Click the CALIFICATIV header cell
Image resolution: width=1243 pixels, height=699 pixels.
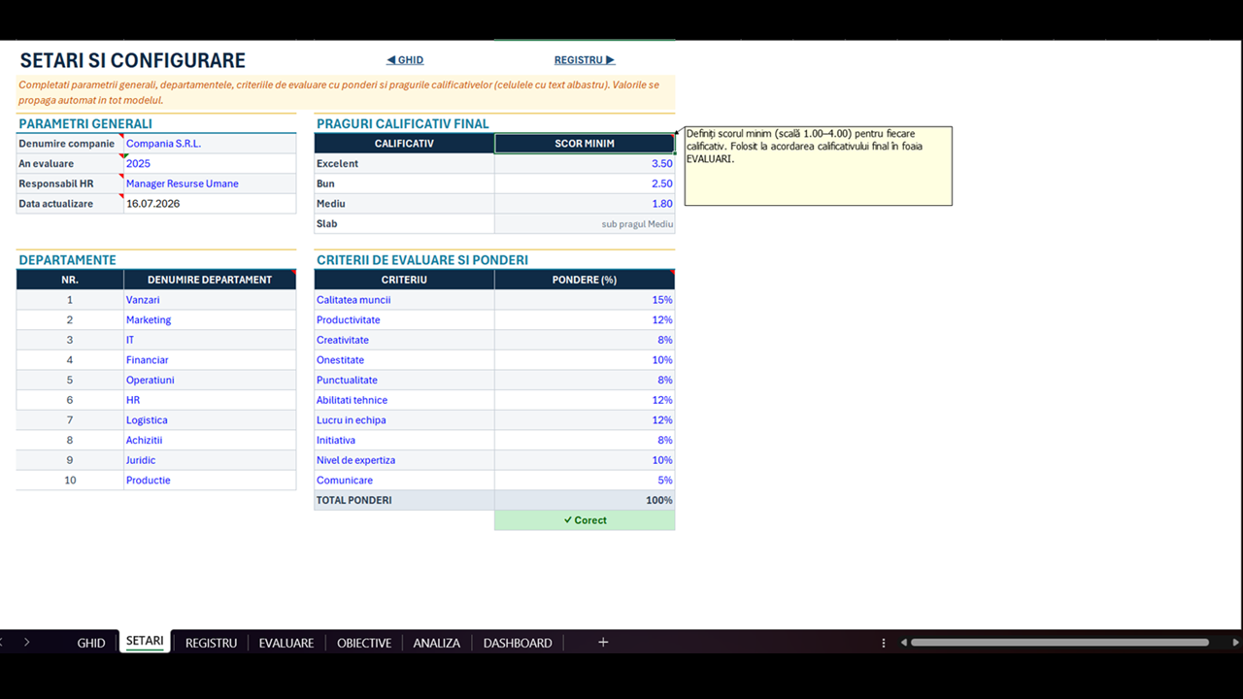[x=404, y=144]
